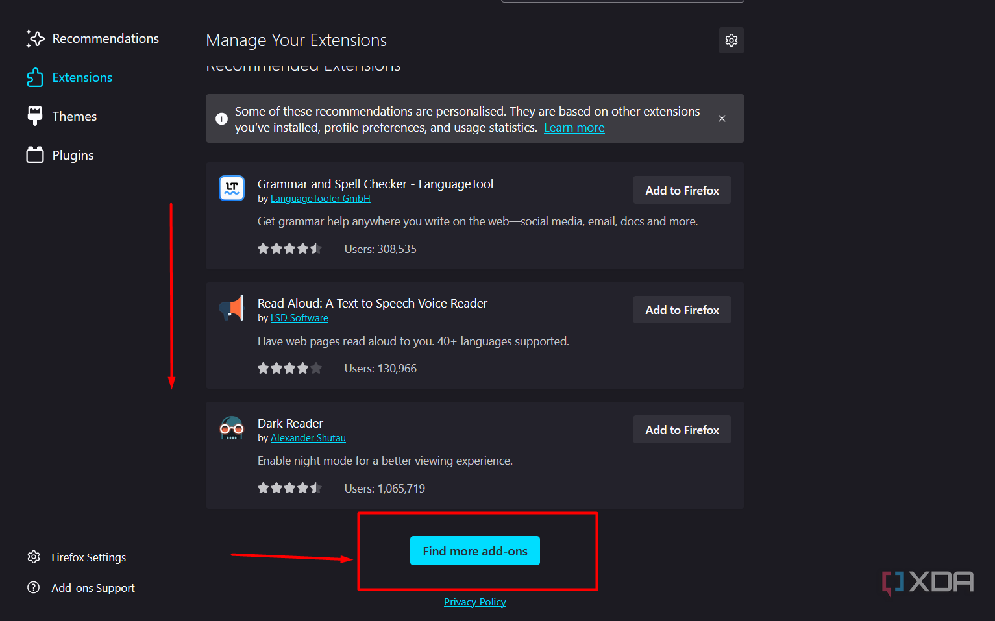The width and height of the screenshot is (995, 621).
Task: Click the Users: 308,535 text
Action: tap(380, 249)
